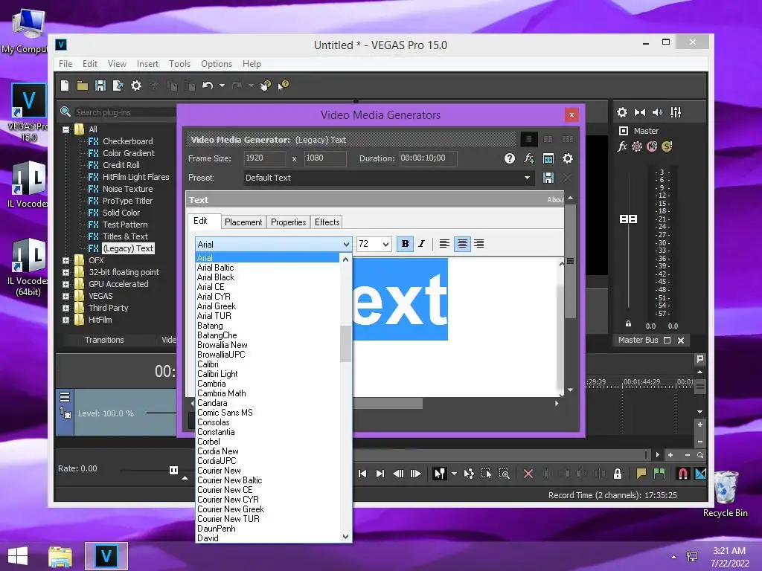762x571 pixels.
Task: Open the Insert menu
Action: tap(147, 64)
